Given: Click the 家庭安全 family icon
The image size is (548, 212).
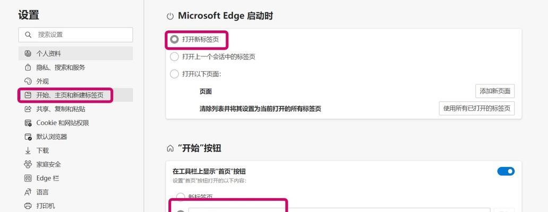Looking at the screenshot, I should [28, 164].
